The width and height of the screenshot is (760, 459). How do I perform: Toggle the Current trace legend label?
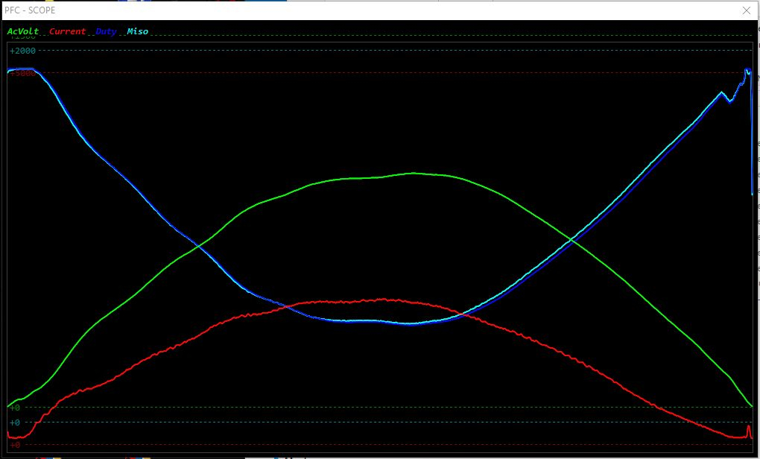(67, 31)
